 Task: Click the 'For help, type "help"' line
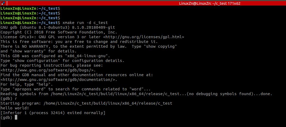tap(27, 84)
